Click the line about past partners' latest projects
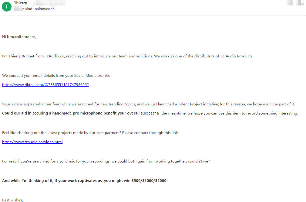Screen dimensions: 306x202 pyautogui.click(x=90, y=133)
